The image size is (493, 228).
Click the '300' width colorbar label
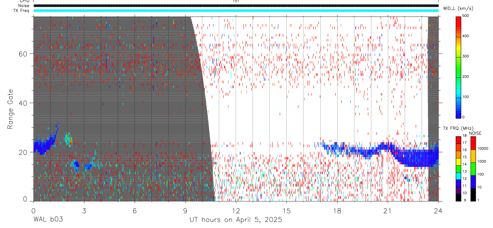click(466, 56)
